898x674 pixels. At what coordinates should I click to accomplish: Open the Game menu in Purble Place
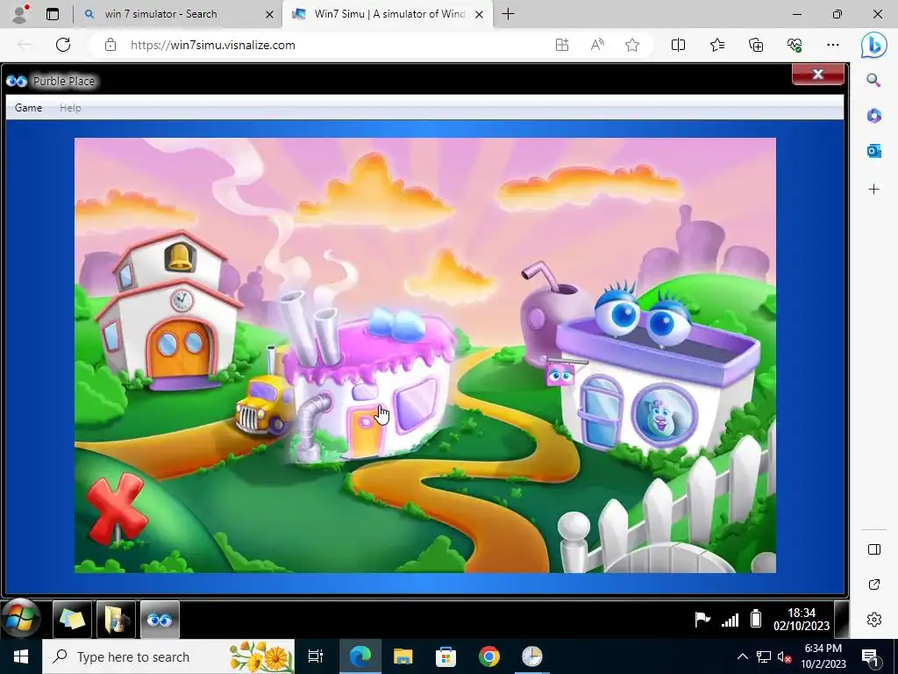[28, 108]
